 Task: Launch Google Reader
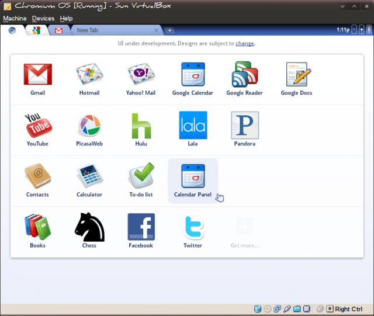(245, 74)
